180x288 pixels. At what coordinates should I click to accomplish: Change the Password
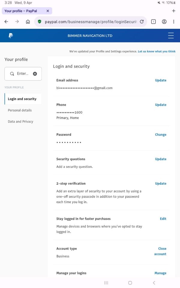tap(160, 134)
